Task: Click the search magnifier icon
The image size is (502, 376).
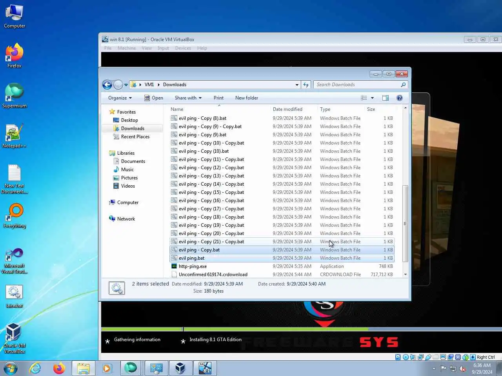Action: [403, 85]
